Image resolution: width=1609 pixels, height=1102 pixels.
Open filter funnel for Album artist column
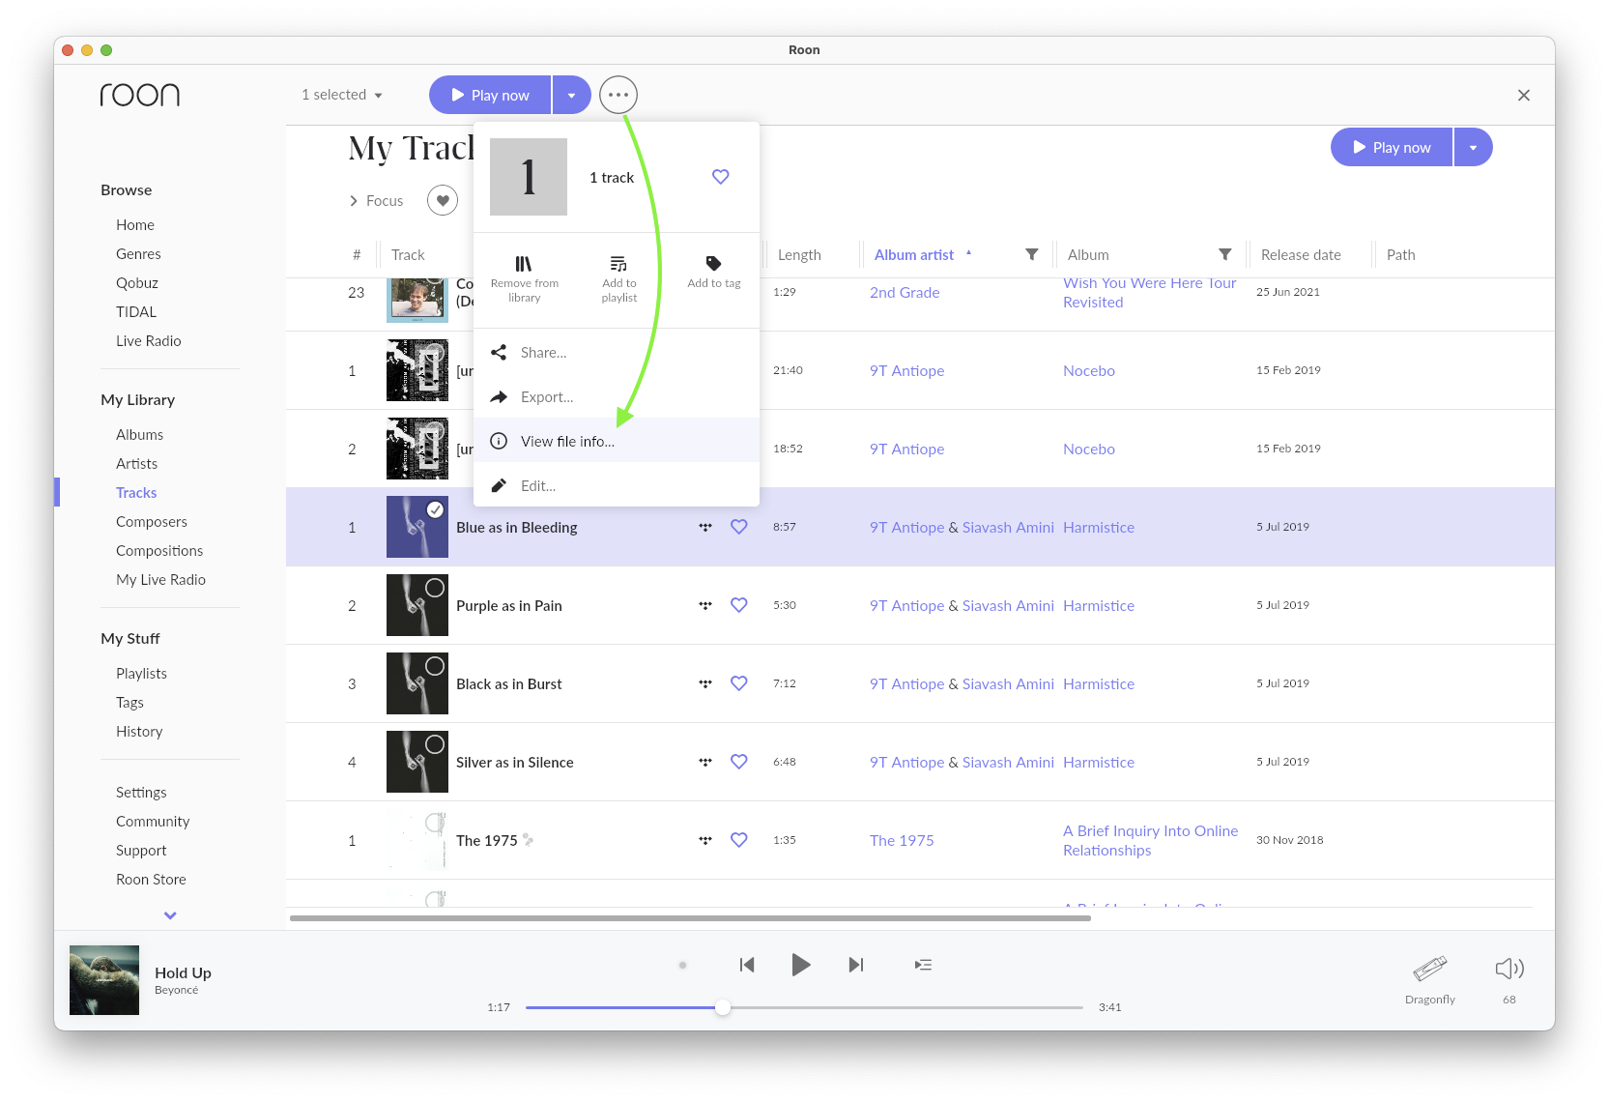[x=1031, y=254]
